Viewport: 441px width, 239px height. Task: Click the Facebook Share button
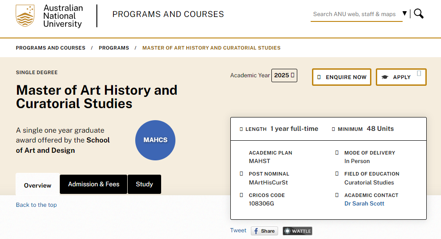click(264, 231)
